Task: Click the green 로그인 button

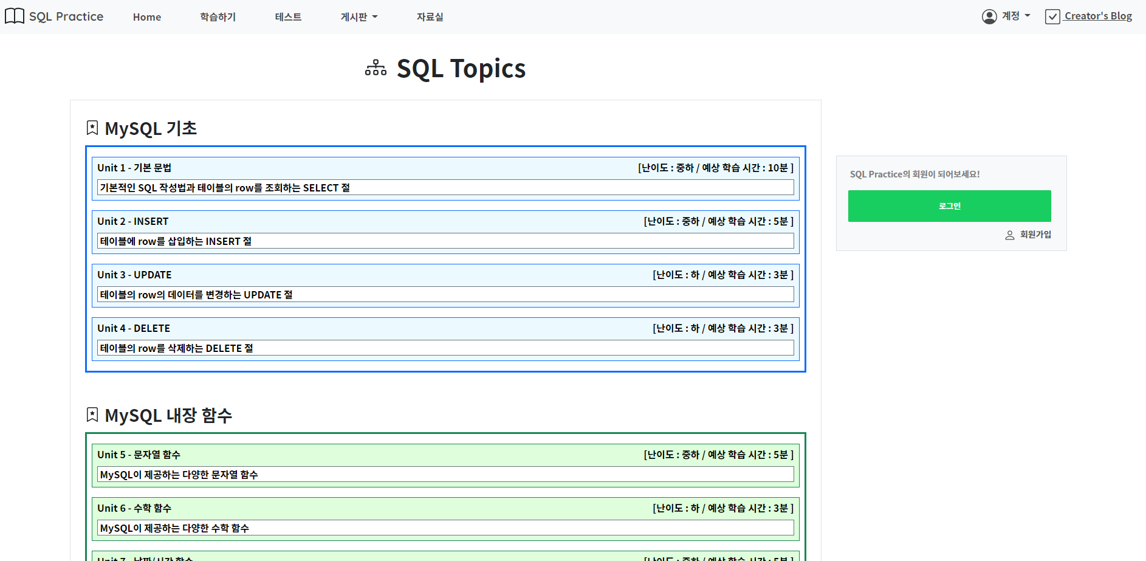Action: 949,206
